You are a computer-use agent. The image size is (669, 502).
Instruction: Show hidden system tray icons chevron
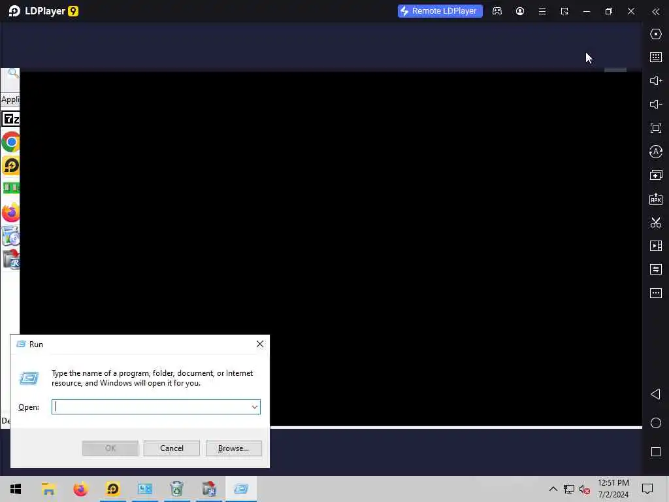pyautogui.click(x=553, y=489)
